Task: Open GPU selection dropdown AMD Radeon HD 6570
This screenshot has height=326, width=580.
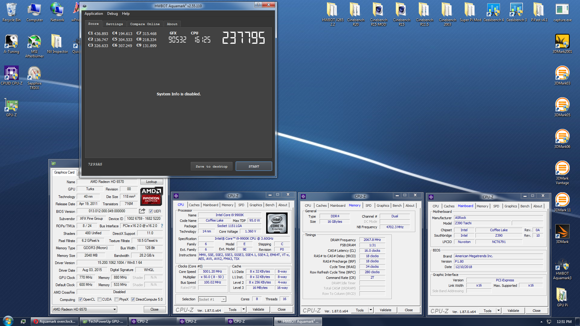Action: pos(85,309)
